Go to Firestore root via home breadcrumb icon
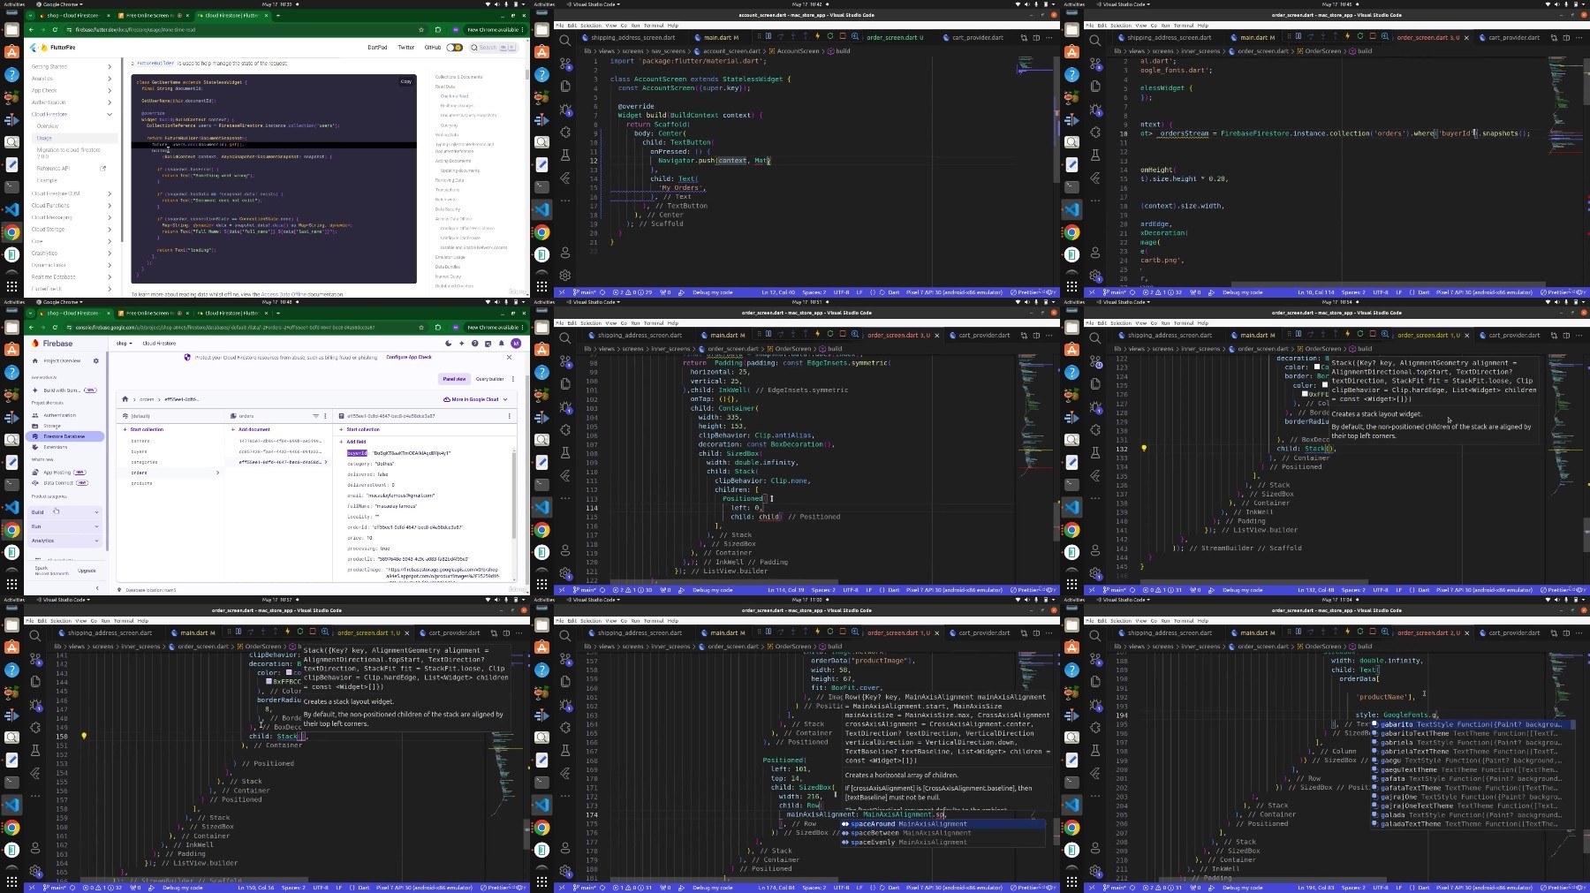The width and height of the screenshot is (1590, 893). coord(125,399)
